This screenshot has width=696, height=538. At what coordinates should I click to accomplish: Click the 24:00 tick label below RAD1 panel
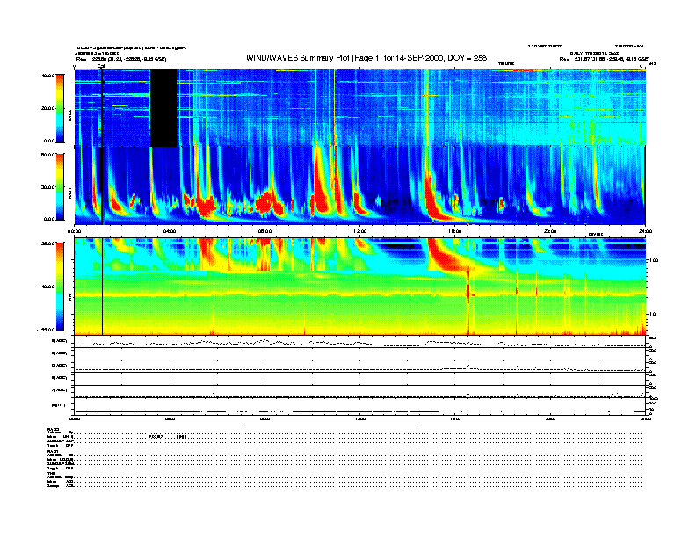tap(645, 231)
